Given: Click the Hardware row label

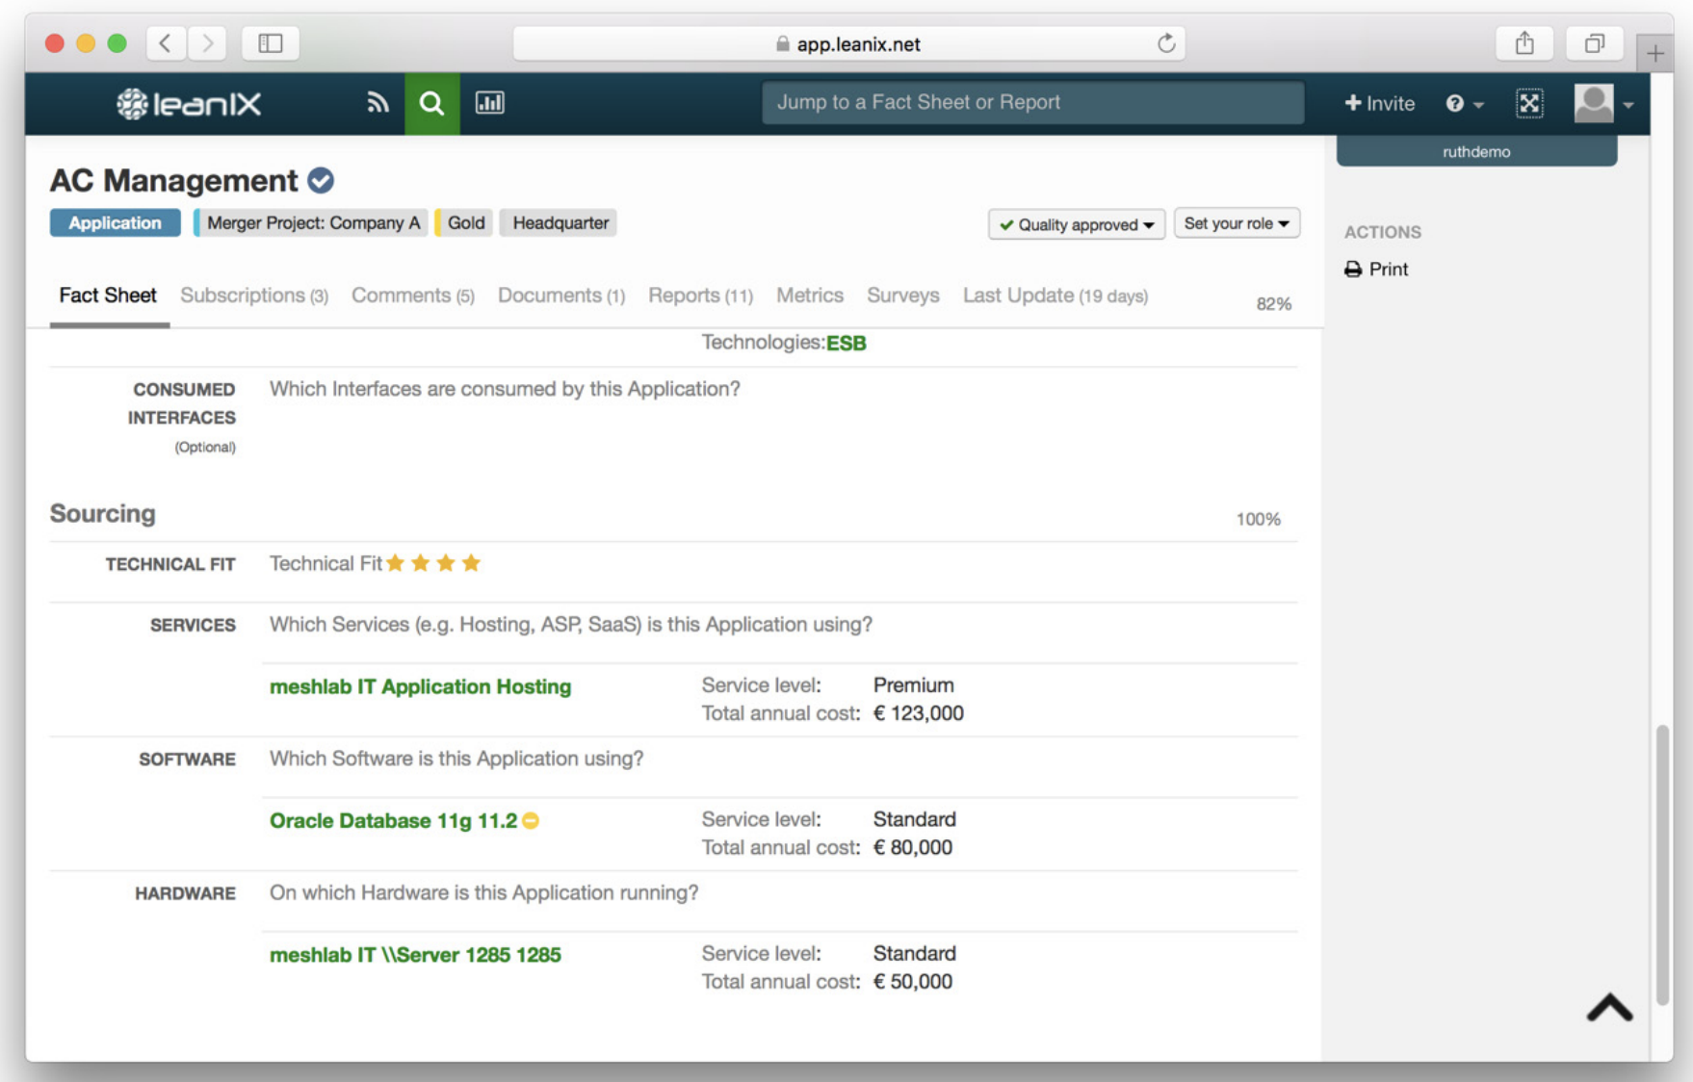Looking at the screenshot, I should [185, 893].
